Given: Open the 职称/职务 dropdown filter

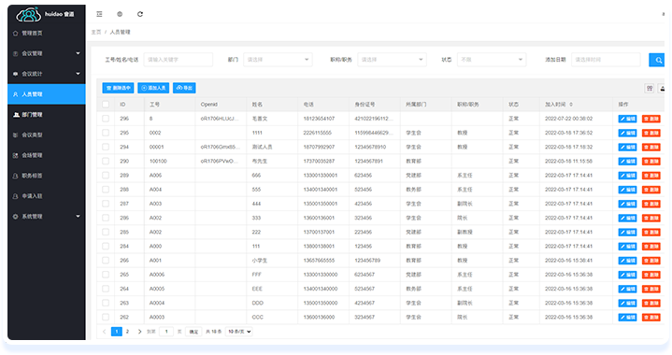Looking at the screenshot, I should coord(392,60).
